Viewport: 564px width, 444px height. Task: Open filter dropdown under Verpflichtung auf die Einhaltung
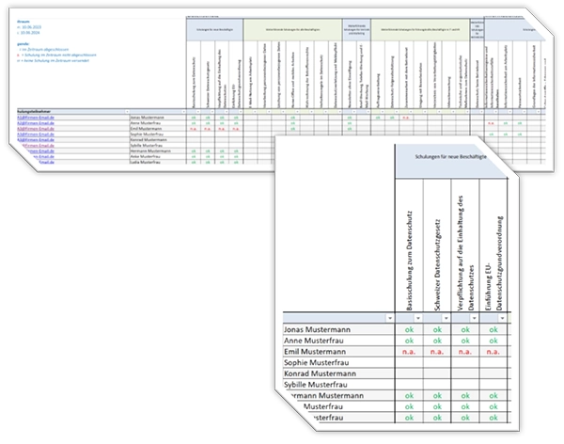[476, 319]
